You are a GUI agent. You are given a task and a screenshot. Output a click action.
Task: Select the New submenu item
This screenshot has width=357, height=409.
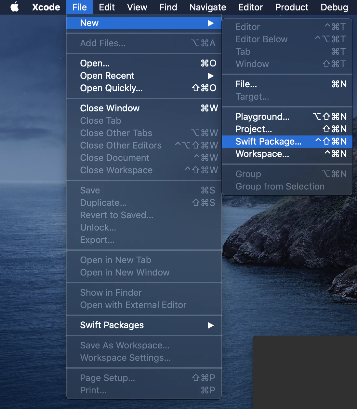(144, 23)
